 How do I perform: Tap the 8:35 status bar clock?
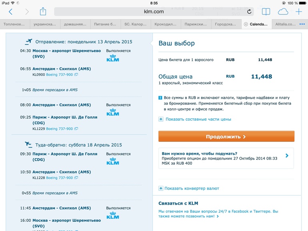pyautogui.click(x=154, y=3)
